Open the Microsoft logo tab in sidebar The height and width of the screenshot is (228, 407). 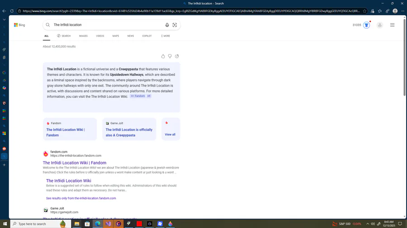(x=4, y=133)
